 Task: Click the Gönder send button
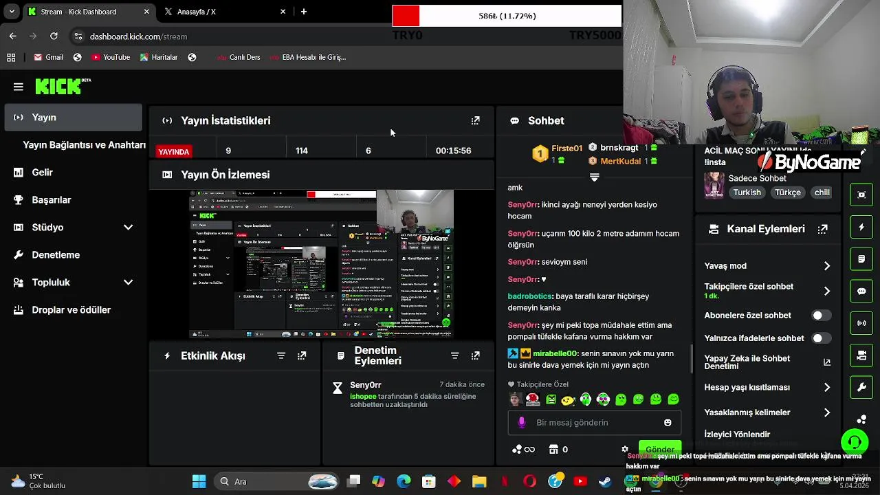tap(660, 449)
